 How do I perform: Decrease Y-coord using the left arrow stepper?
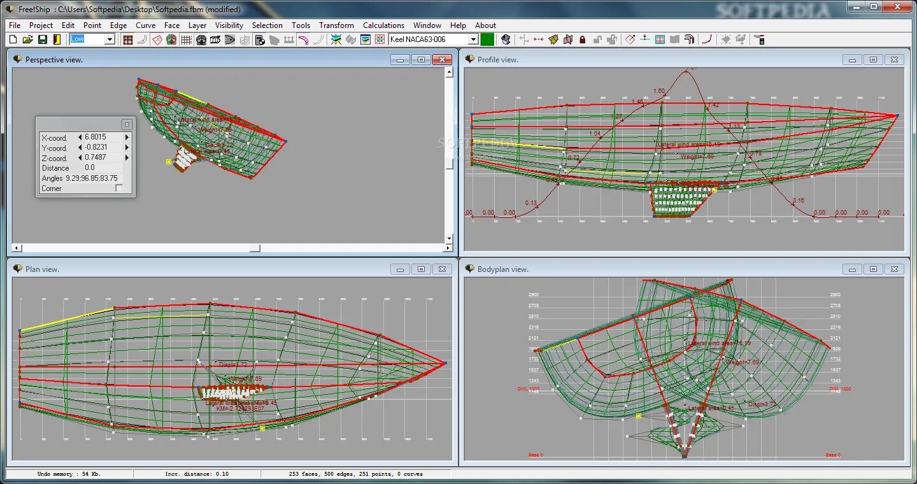click(79, 147)
